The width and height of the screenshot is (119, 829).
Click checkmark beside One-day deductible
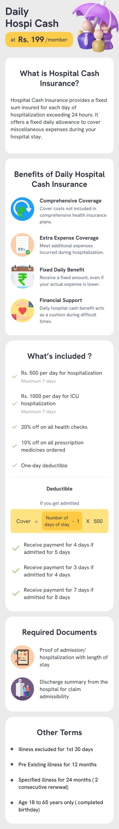(15, 465)
